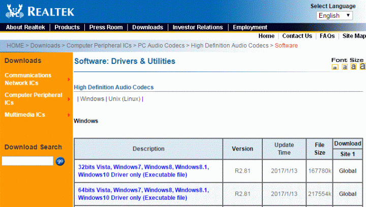Click Global for the 32bits driver

click(348, 171)
